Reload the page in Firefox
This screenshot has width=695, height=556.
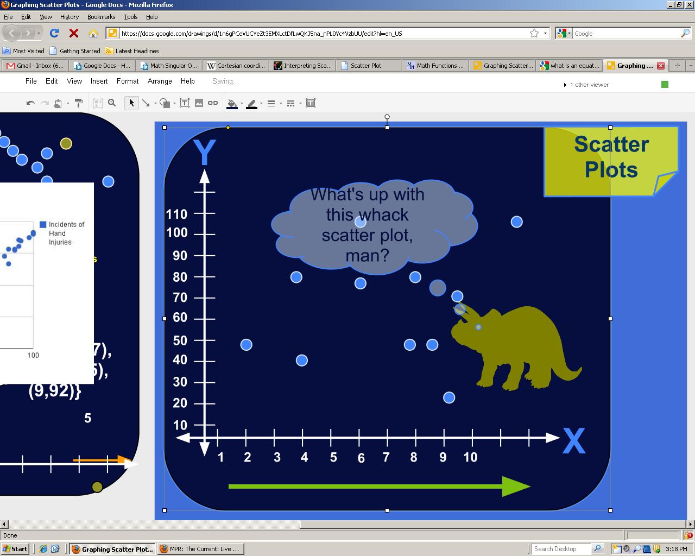(53, 33)
